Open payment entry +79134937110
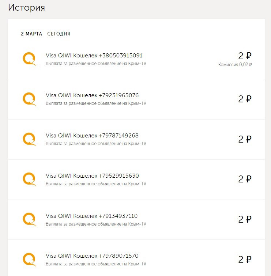 (x=136, y=220)
